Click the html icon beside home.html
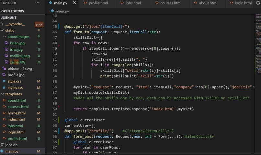This screenshot has height=155, width=261. coord(4,113)
